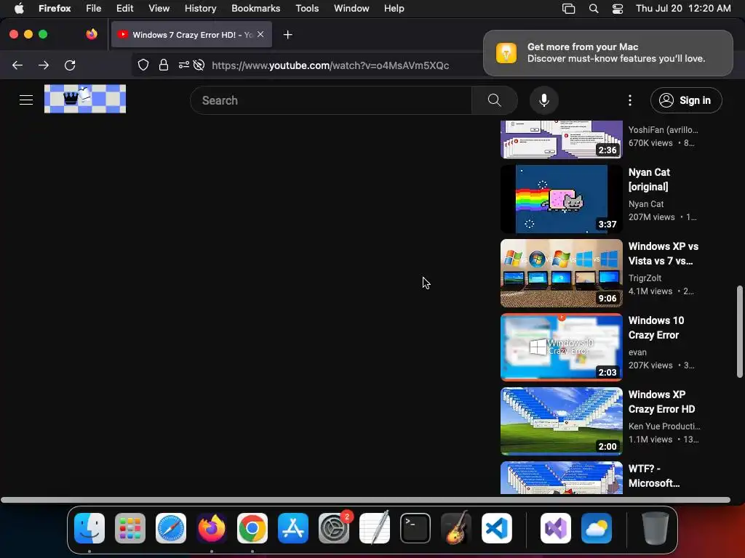Viewport: 745px width, 558px height.
Task: Open Spotlight search from menu bar
Action: [x=594, y=9]
